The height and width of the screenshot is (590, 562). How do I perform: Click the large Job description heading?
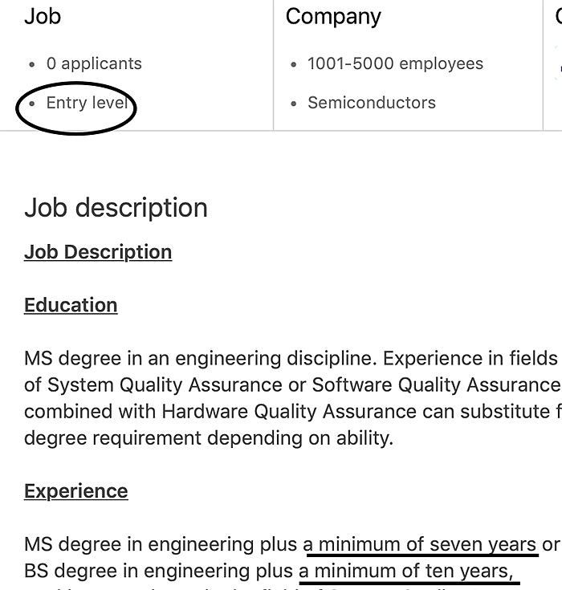tap(116, 208)
